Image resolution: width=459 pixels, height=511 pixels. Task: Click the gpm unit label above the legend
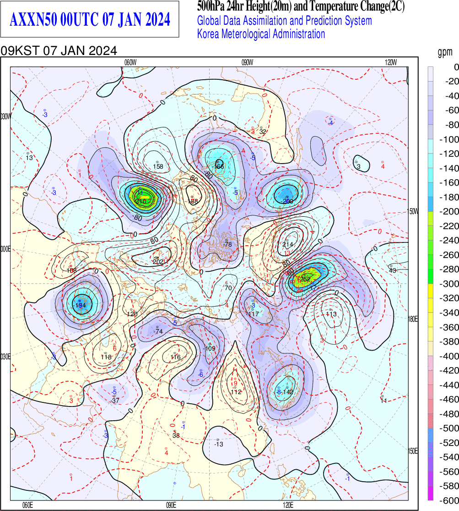(445, 52)
